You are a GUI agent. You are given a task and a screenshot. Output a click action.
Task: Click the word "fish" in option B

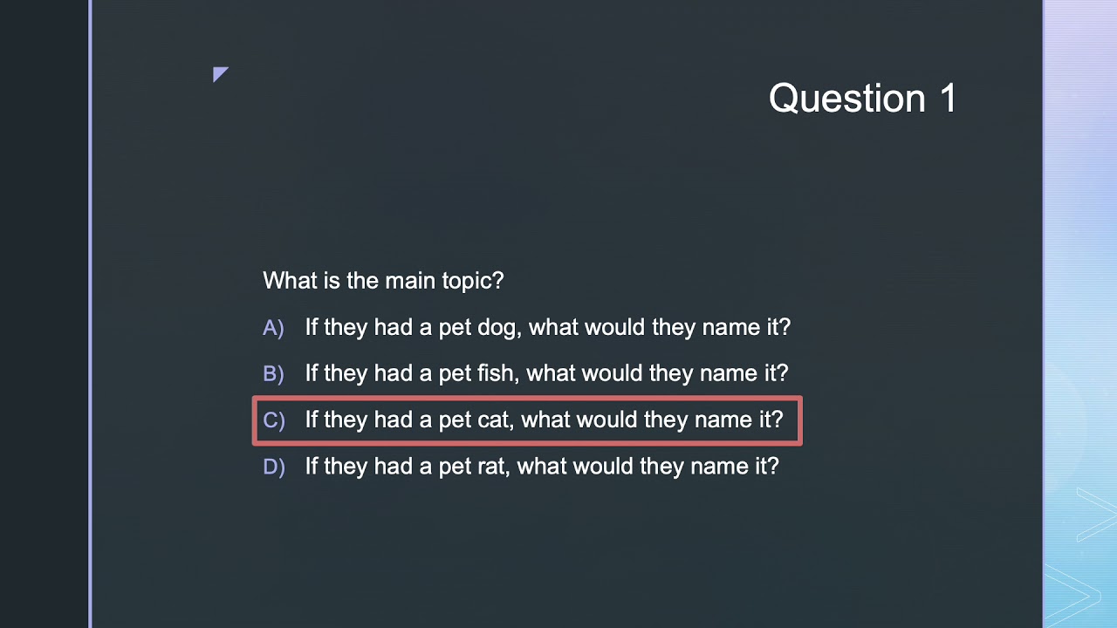(497, 374)
